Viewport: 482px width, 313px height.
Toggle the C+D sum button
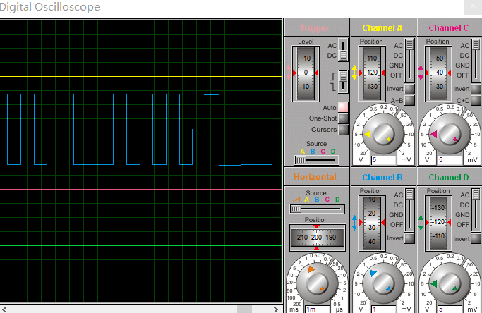coord(476,100)
